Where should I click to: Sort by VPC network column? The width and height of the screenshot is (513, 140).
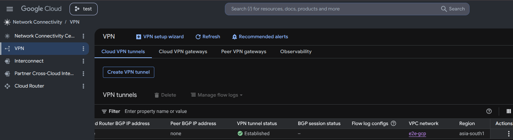click(424, 123)
